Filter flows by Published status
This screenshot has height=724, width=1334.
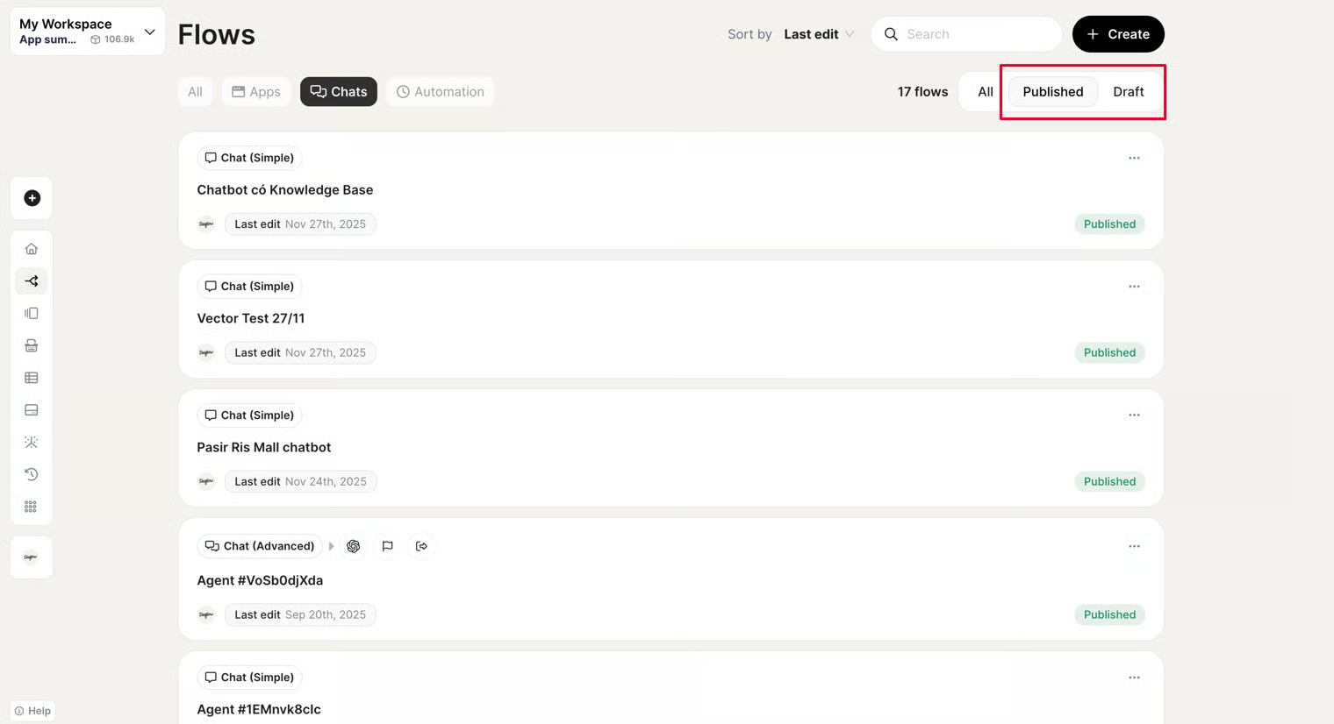pos(1052,92)
